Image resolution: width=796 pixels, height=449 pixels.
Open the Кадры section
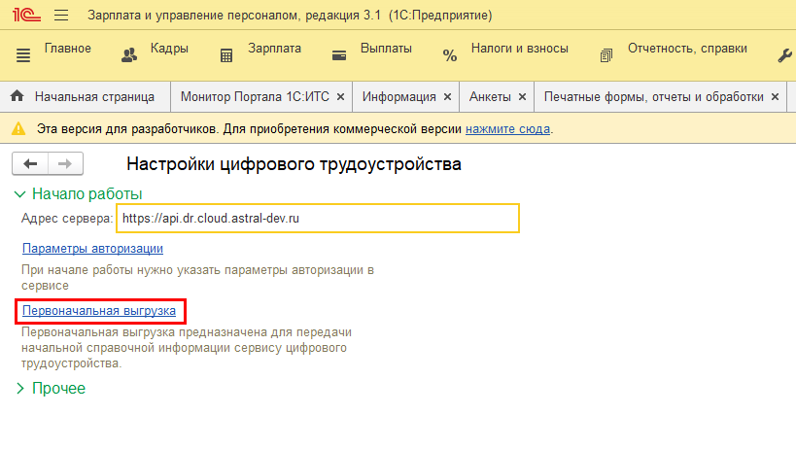tap(156, 50)
